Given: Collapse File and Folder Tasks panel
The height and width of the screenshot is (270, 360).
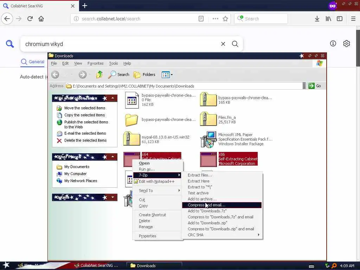Looking at the screenshot, I should pyautogui.click(x=113, y=98).
